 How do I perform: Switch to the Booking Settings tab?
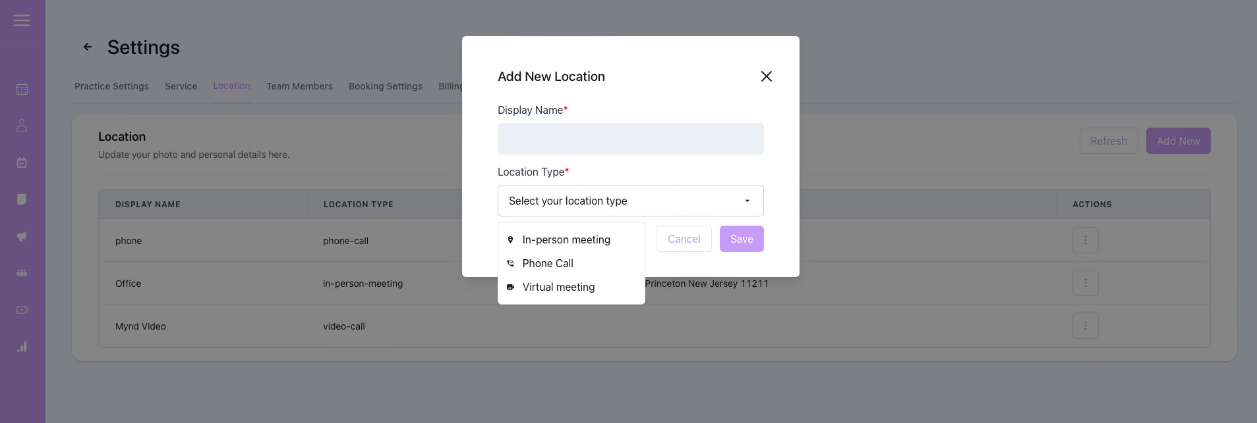[x=386, y=86]
